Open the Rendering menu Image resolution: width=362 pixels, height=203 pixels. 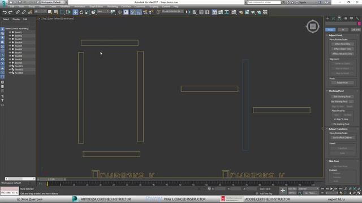point(113,7)
